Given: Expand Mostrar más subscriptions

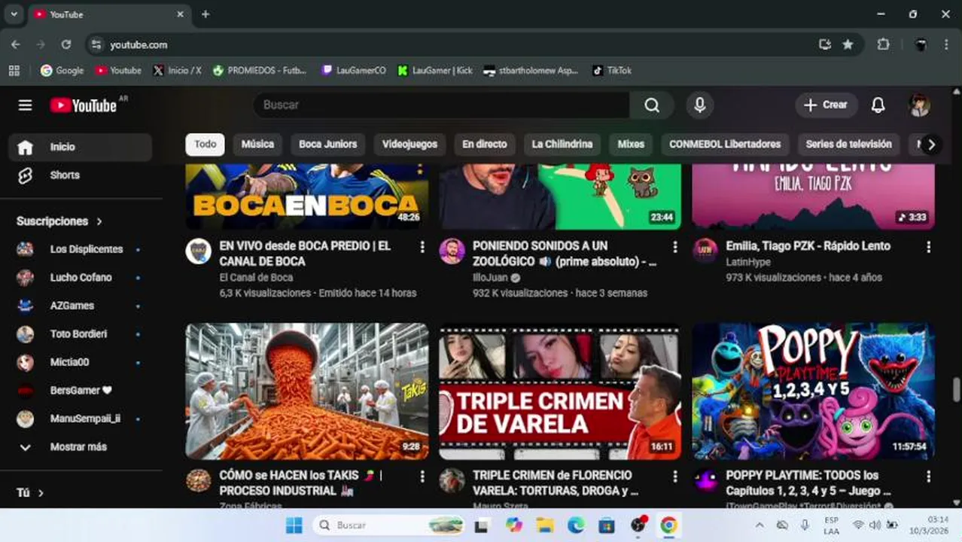Looking at the screenshot, I should tap(81, 447).
